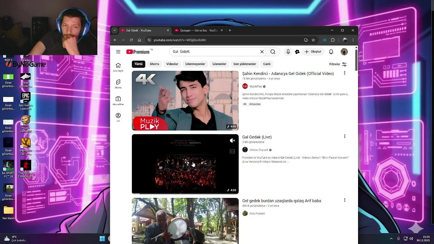Open the Arzu Huseyn channel link
This screenshot has height=244, width=434.
[257, 213]
